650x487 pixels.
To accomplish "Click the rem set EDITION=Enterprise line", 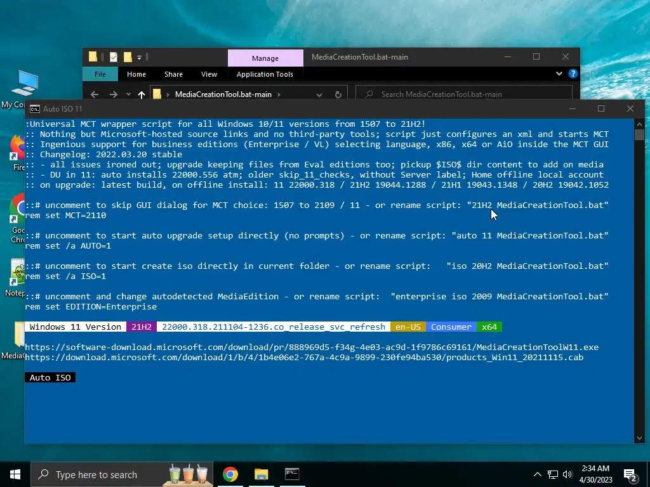I will 91,307.
